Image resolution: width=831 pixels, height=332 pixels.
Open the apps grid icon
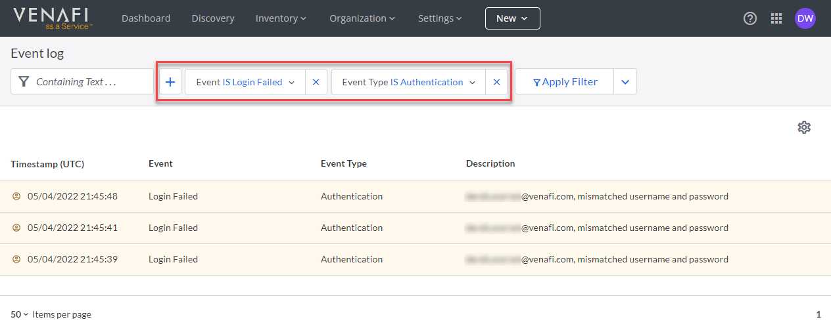coord(776,18)
